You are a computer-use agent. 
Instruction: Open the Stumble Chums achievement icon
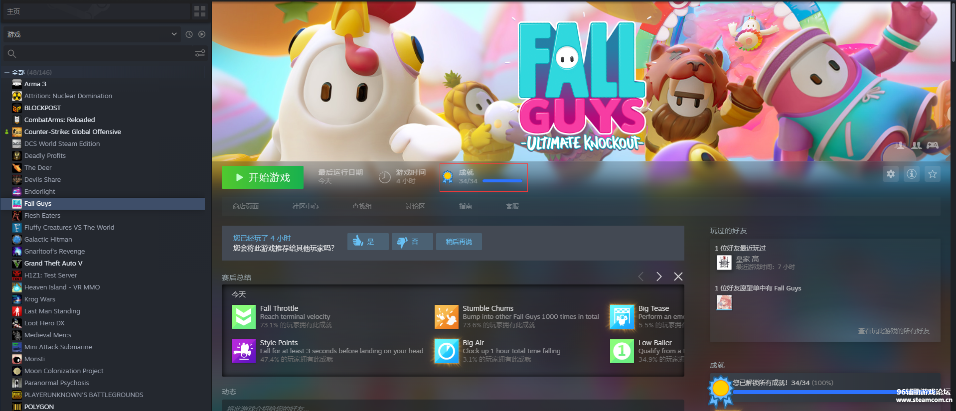coord(447,317)
